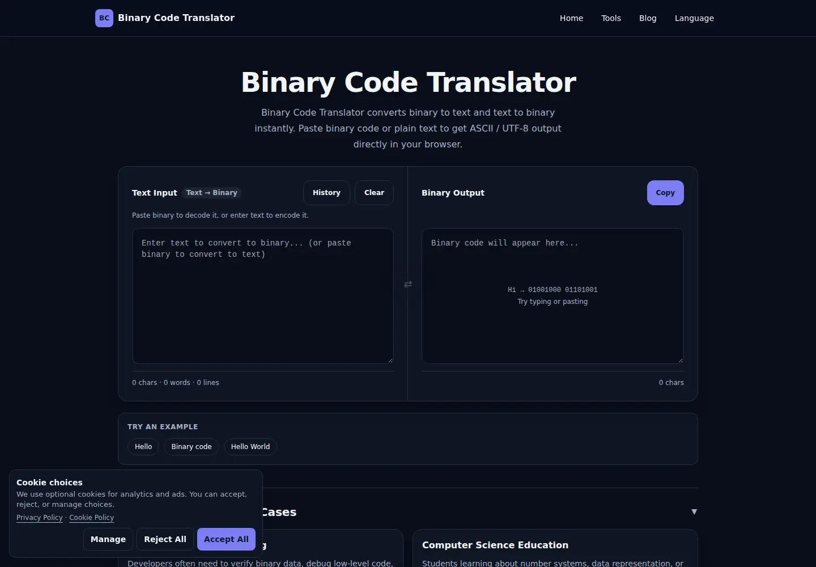Click the Text → Binary mode badge
The height and width of the screenshot is (567, 816).
[x=212, y=193]
